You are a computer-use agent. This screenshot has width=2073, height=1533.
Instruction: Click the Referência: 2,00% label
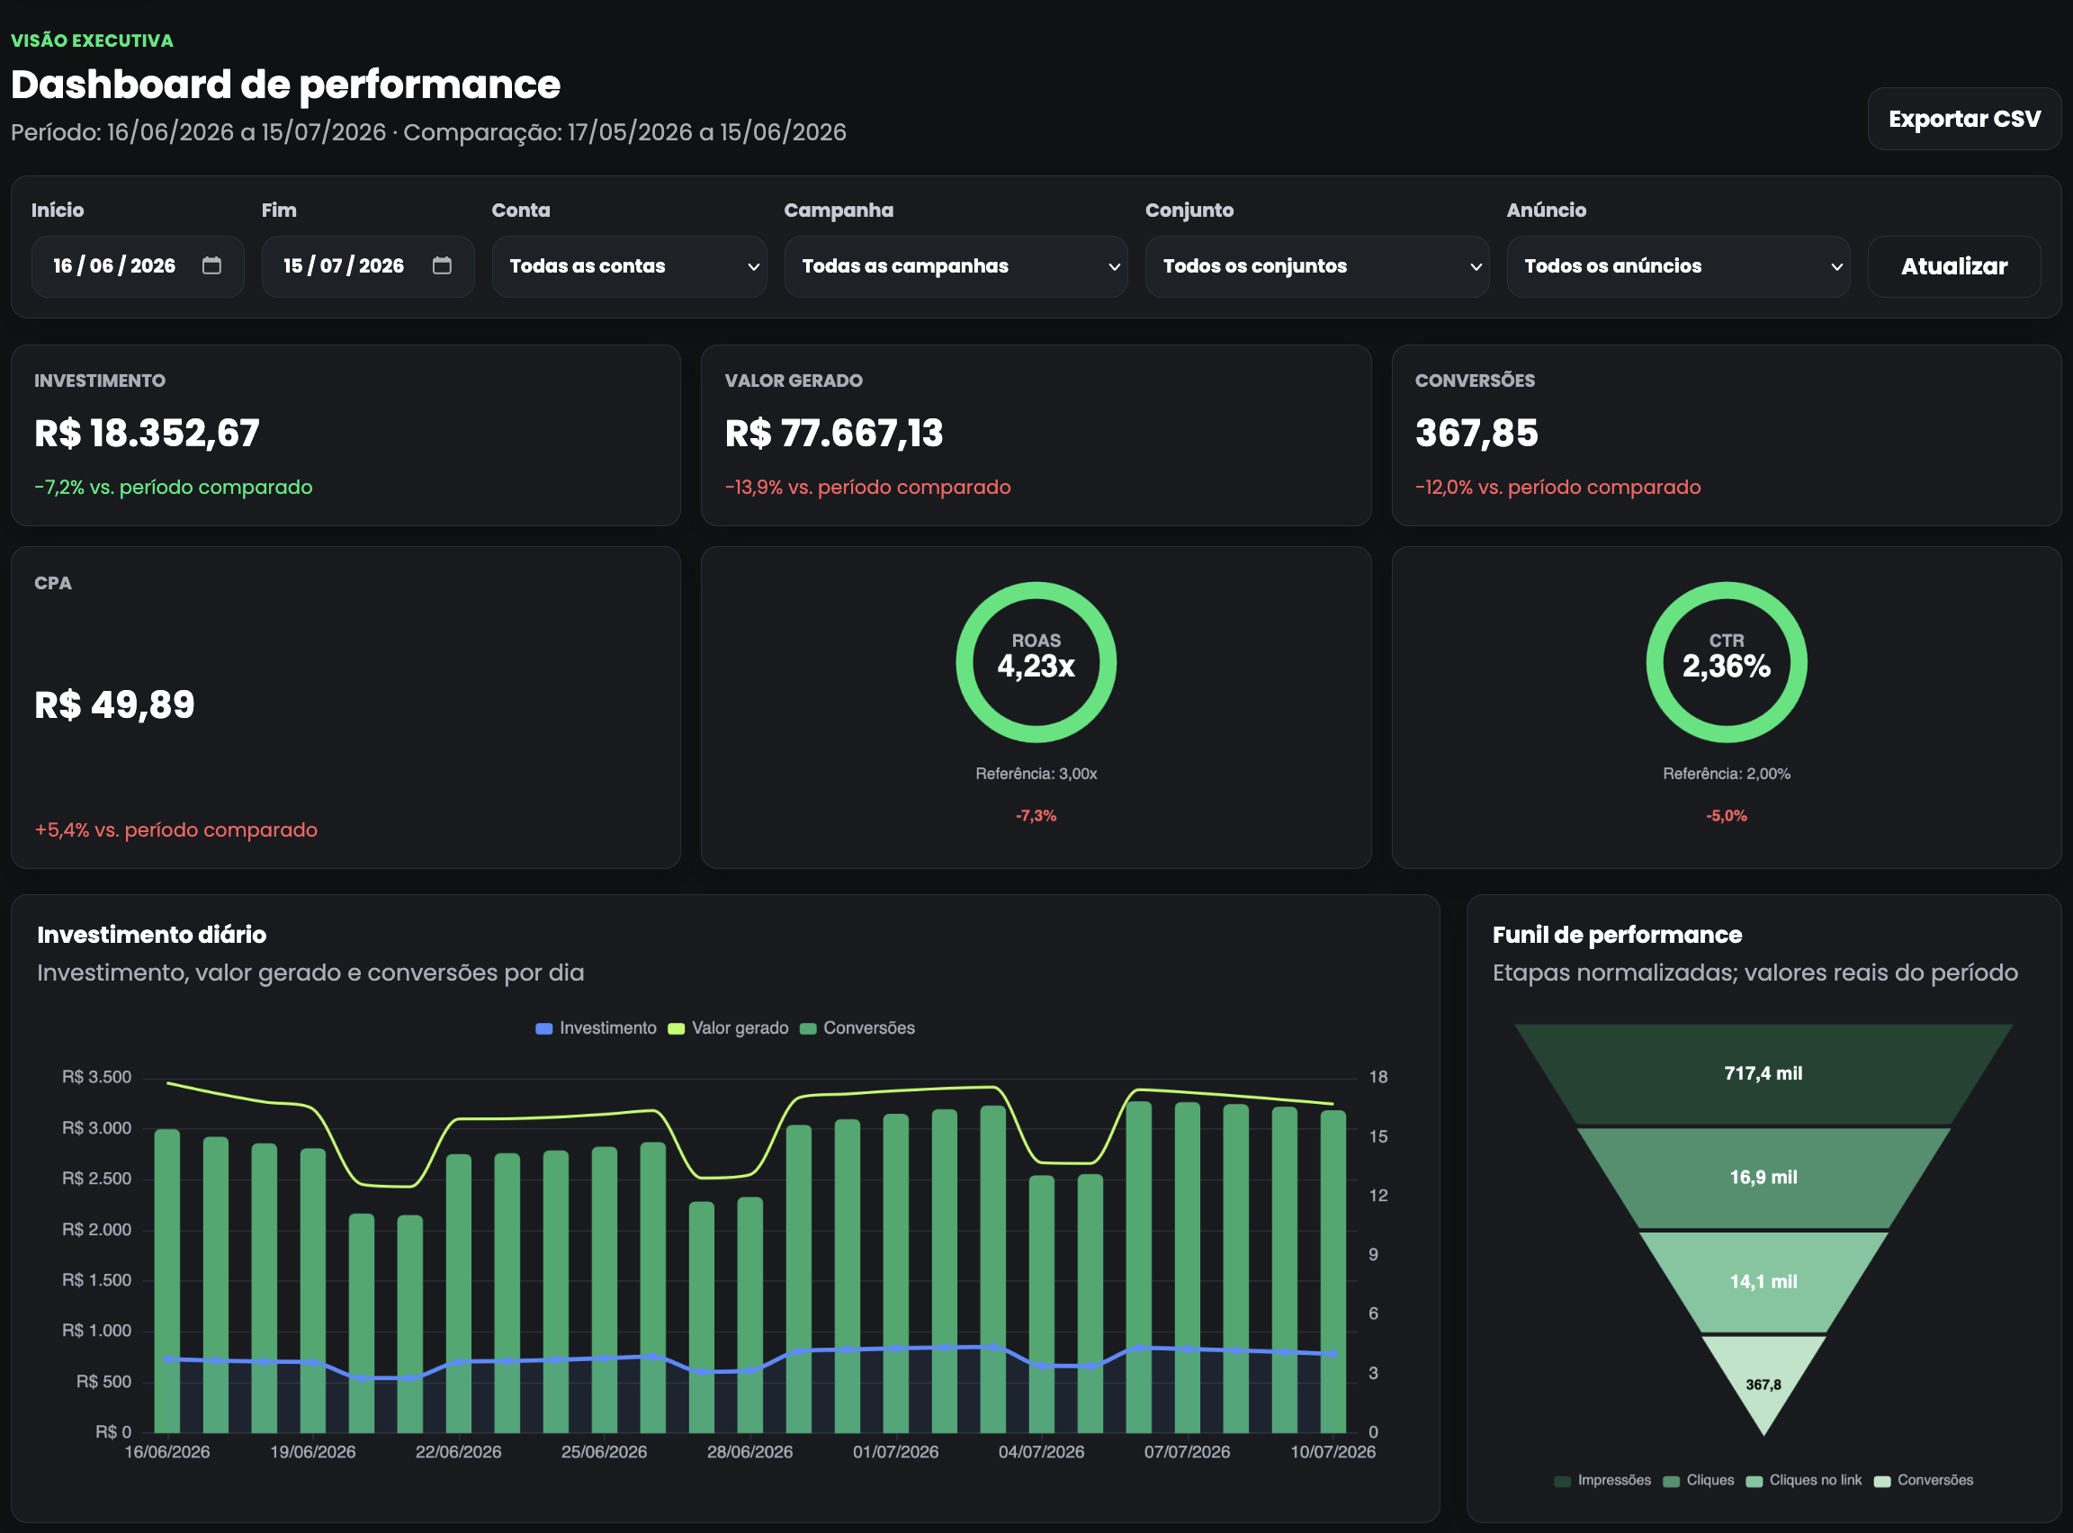click(x=1726, y=774)
